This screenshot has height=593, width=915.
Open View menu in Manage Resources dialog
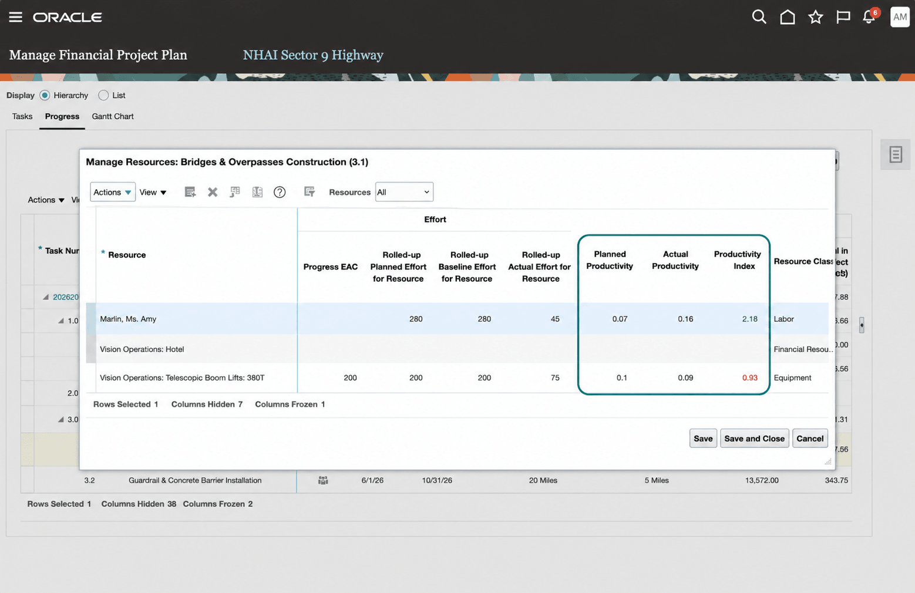pos(153,192)
